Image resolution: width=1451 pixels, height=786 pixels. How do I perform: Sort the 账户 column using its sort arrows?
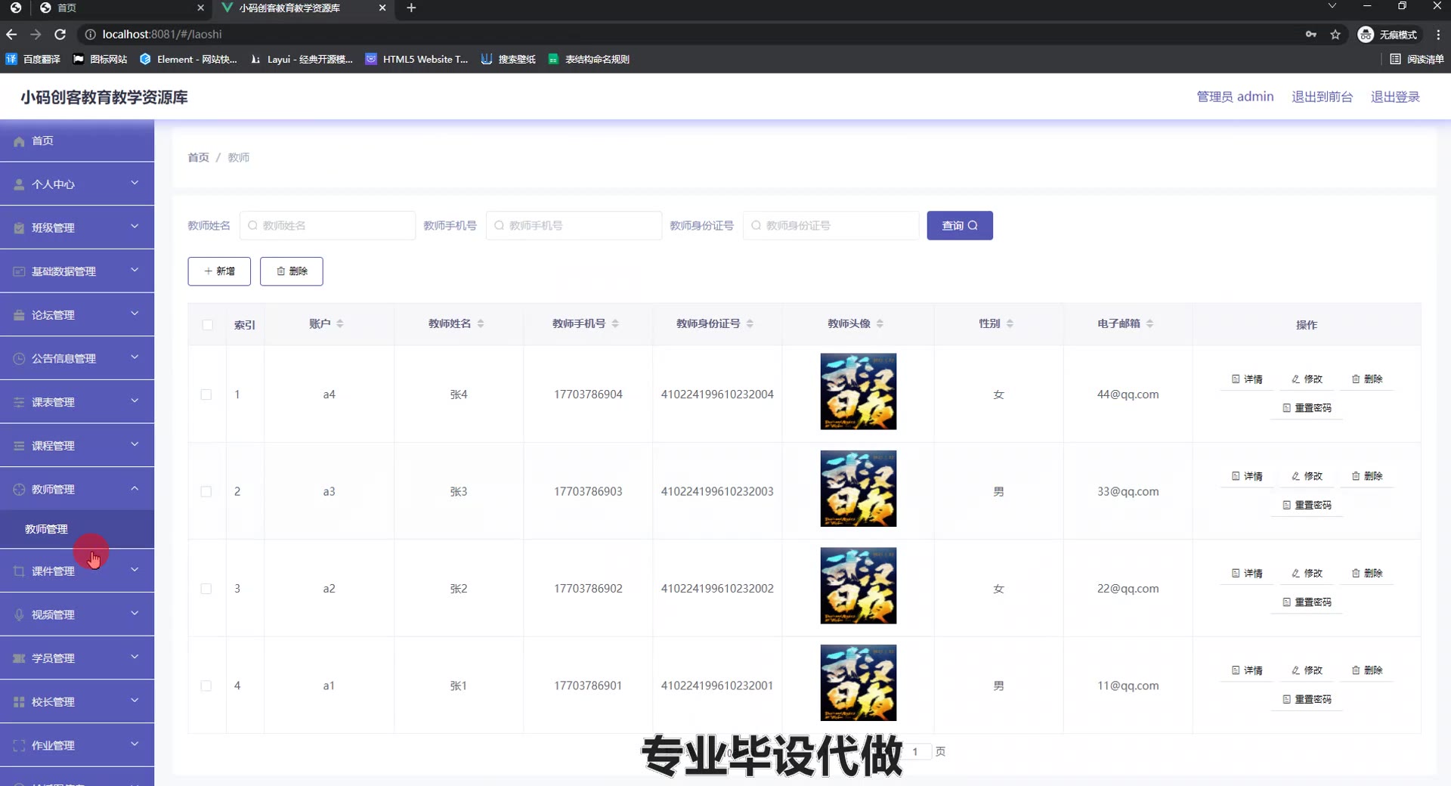coord(340,323)
